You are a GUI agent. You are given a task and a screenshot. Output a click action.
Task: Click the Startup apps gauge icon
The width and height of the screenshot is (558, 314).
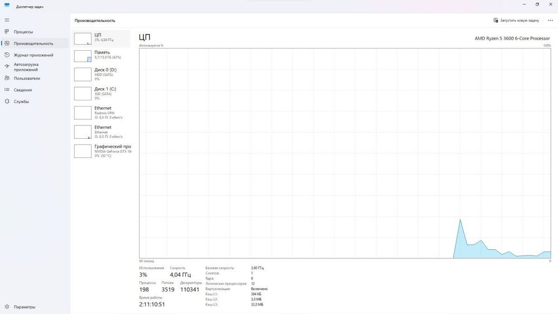[7, 66]
